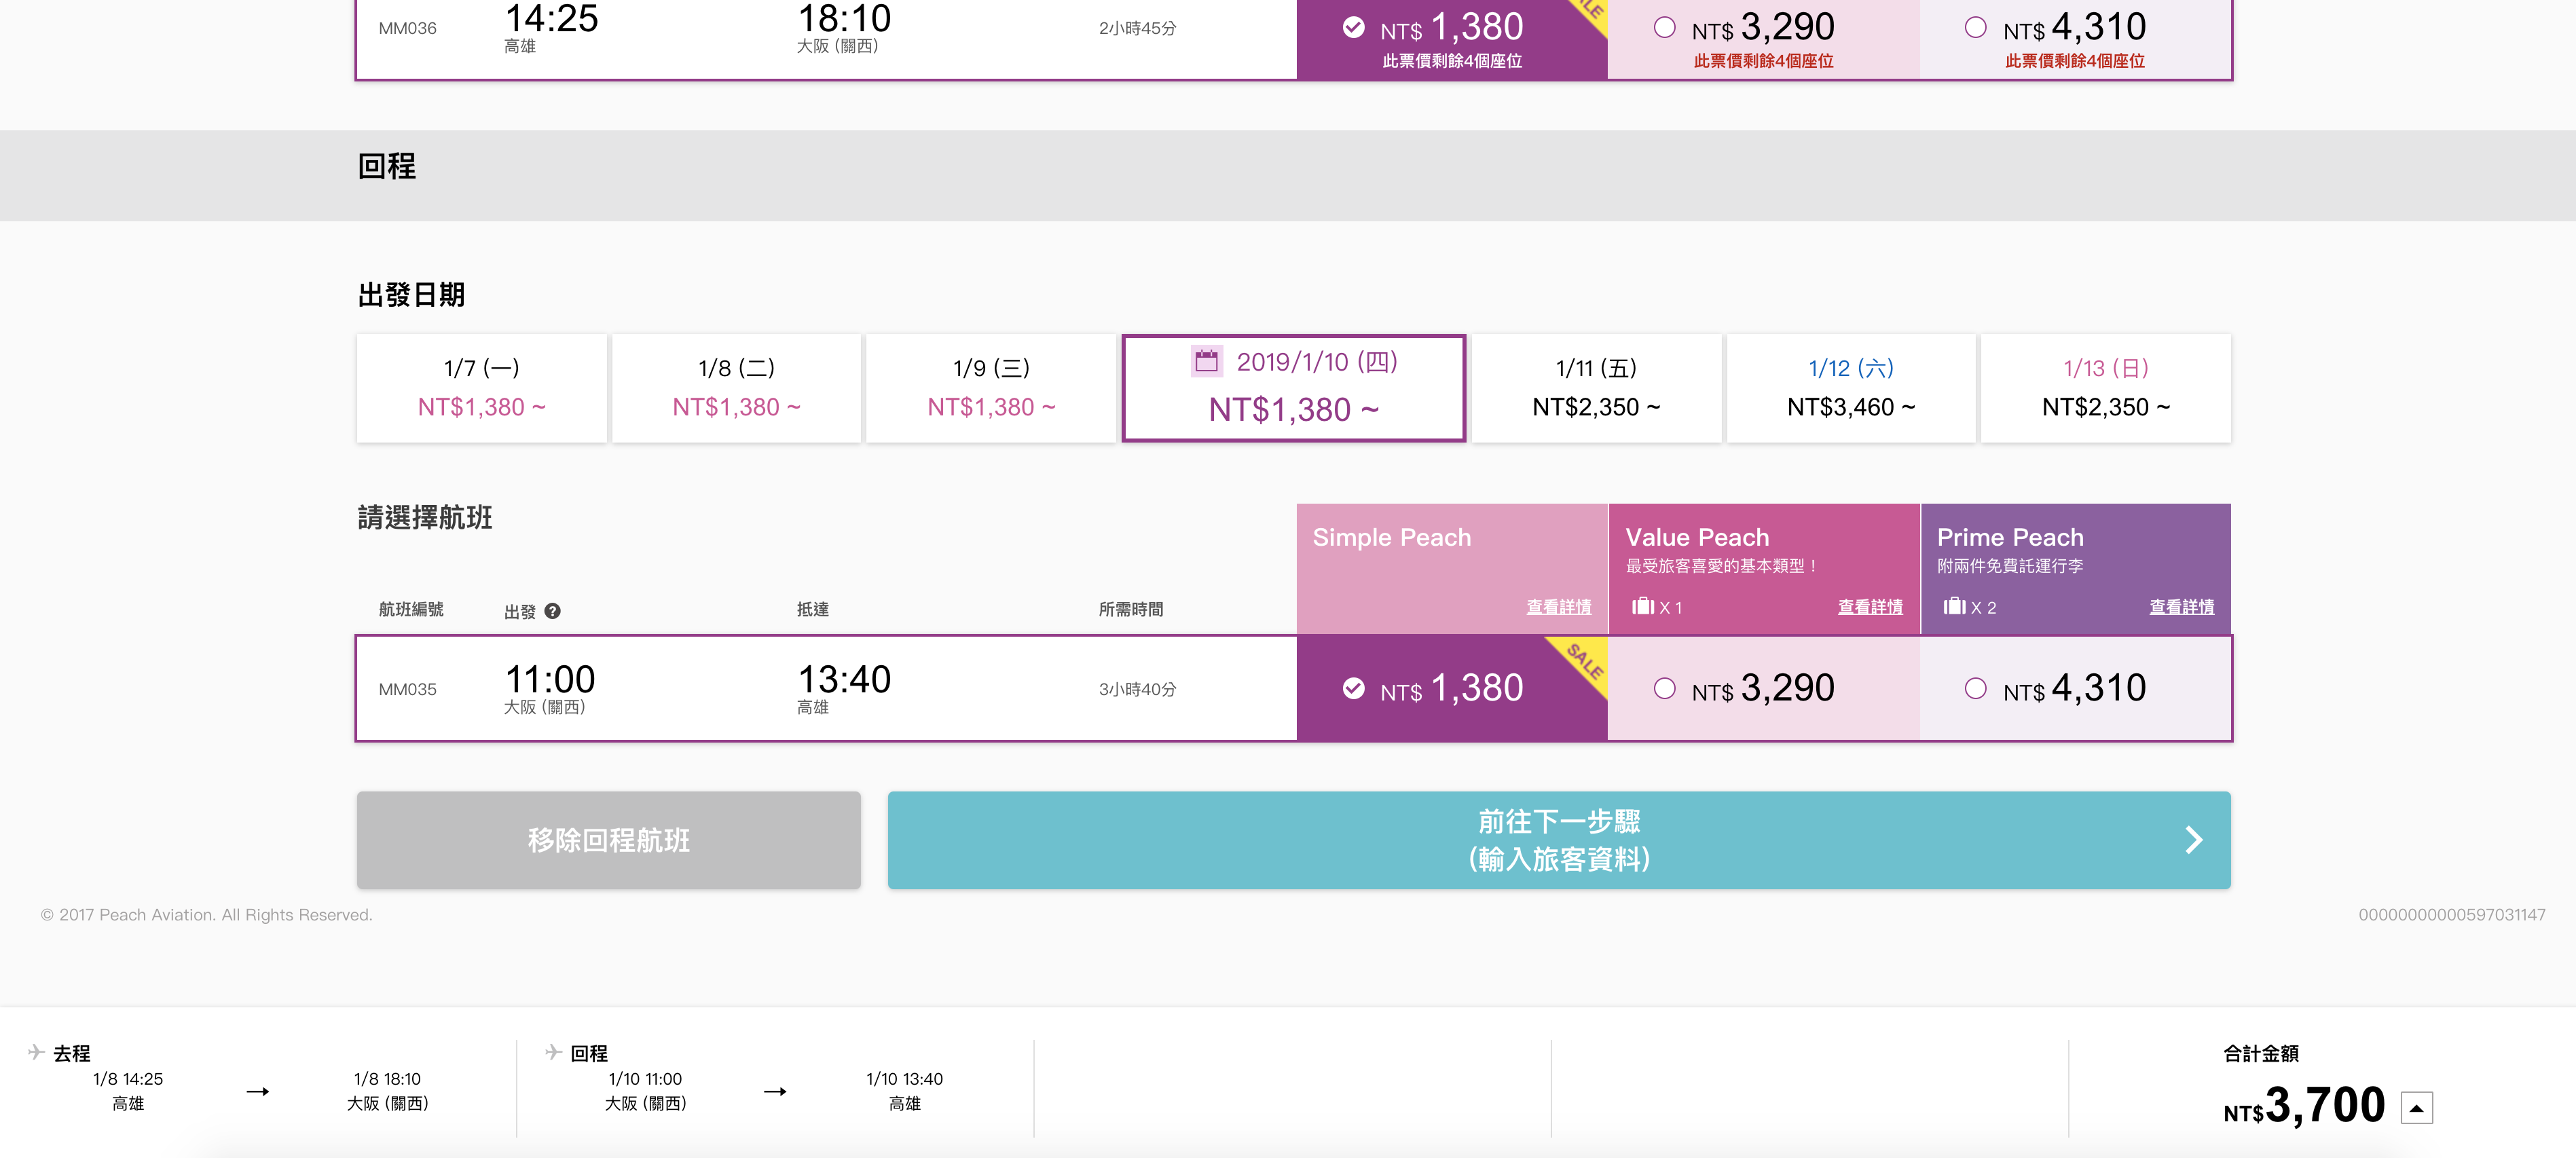Choose return date 1/9 (三)
Viewport: 2576px width, 1158px height.
coord(991,388)
